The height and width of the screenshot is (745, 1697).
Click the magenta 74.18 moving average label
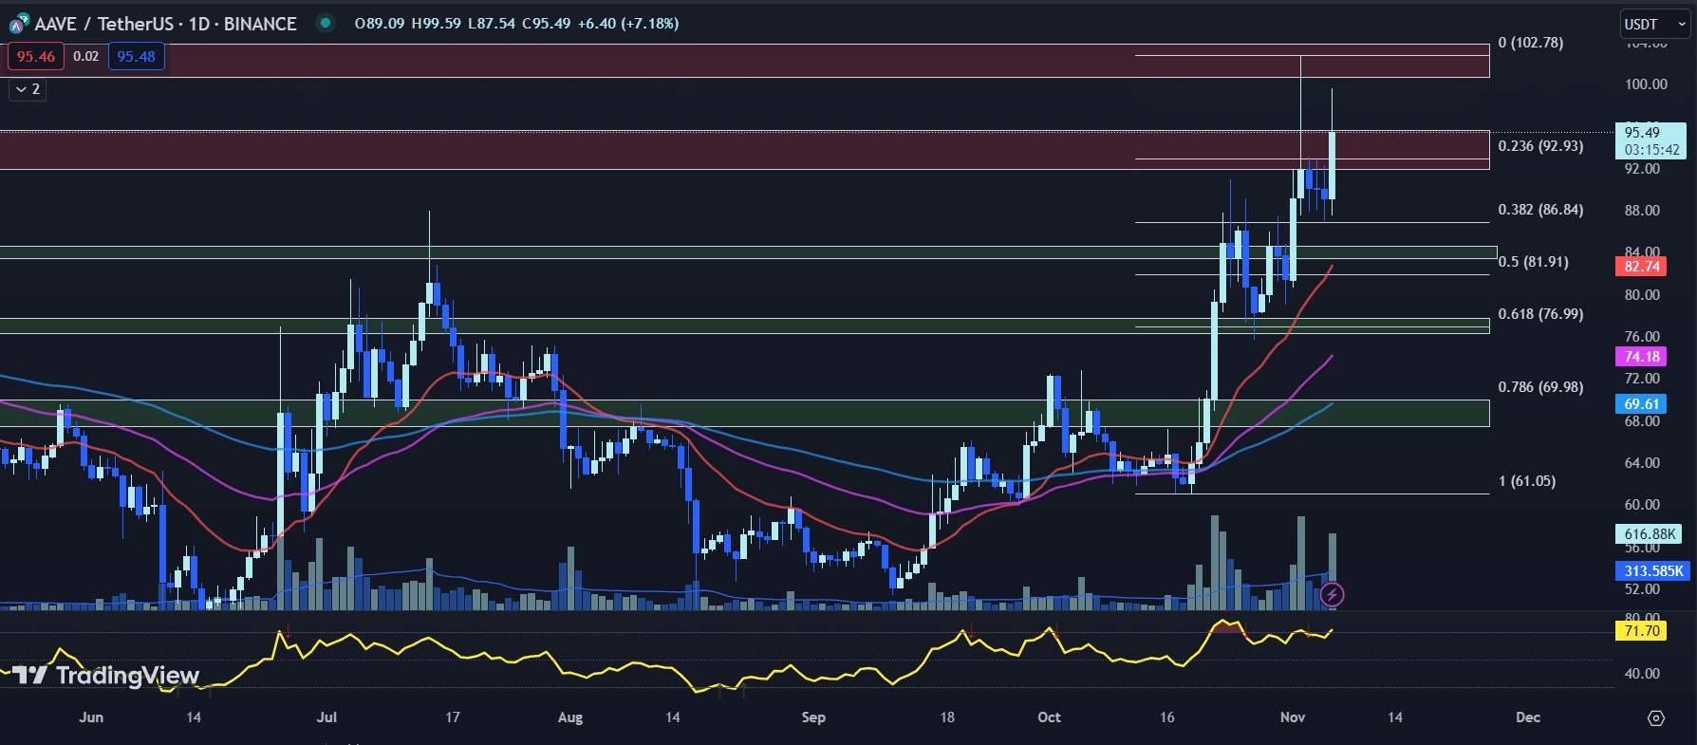[1641, 357]
